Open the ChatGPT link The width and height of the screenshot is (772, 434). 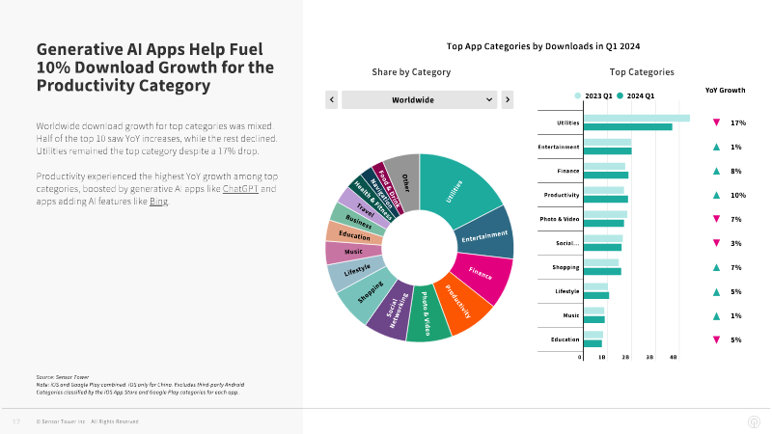click(240, 189)
